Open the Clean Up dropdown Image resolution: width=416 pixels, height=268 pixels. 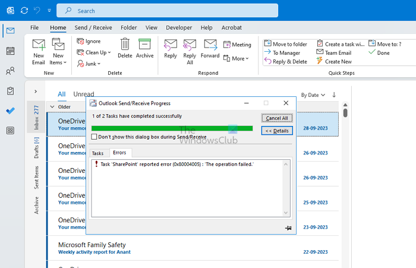[94, 52]
